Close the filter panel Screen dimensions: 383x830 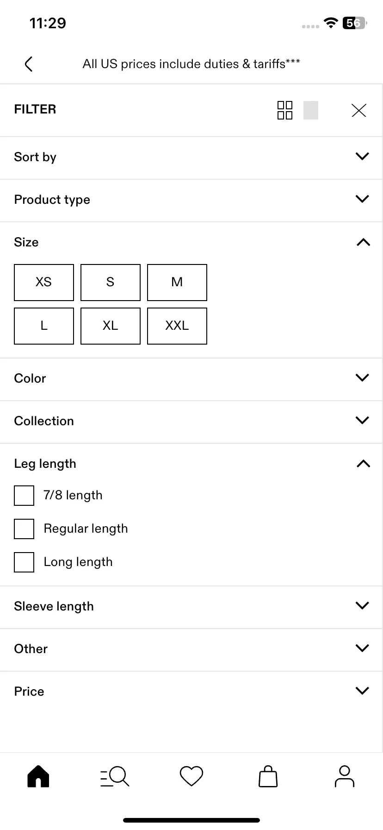tap(359, 110)
